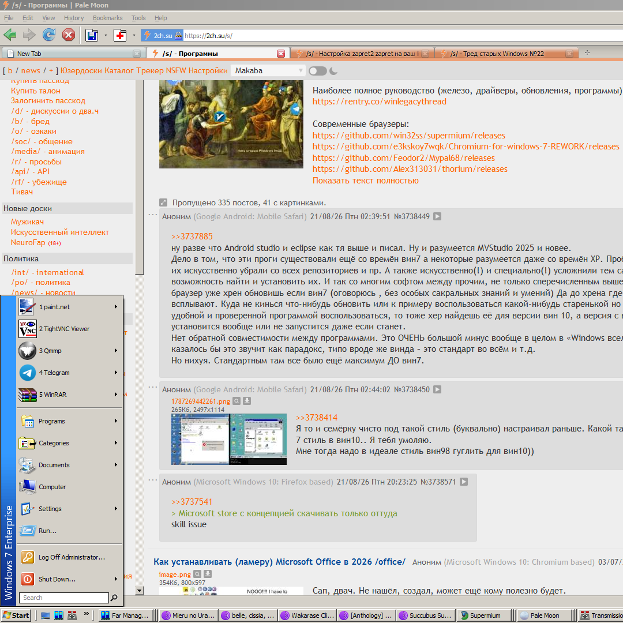The height and width of the screenshot is (623, 623).
Task: Open the Искусственный интеллект board link
Action: pyautogui.click(x=59, y=232)
